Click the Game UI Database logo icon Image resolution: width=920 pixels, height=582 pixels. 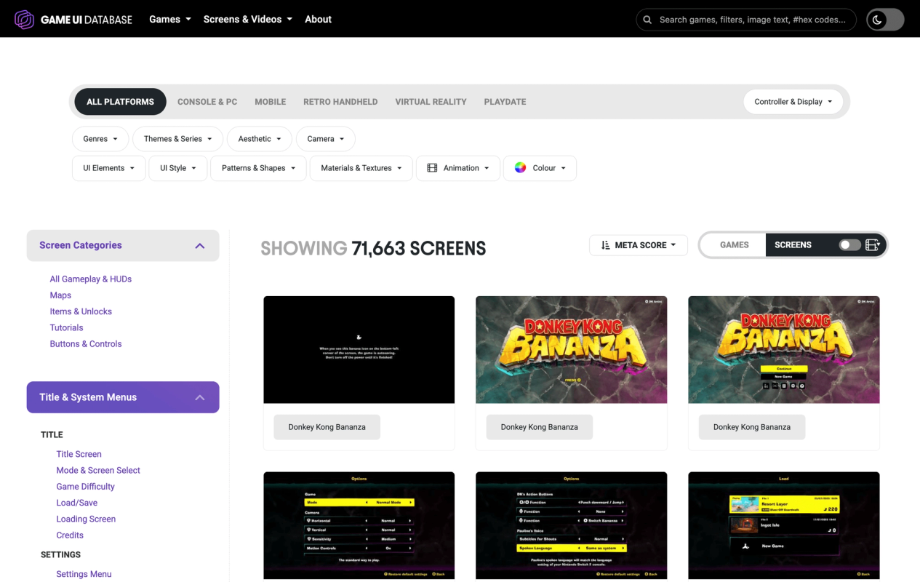click(24, 20)
